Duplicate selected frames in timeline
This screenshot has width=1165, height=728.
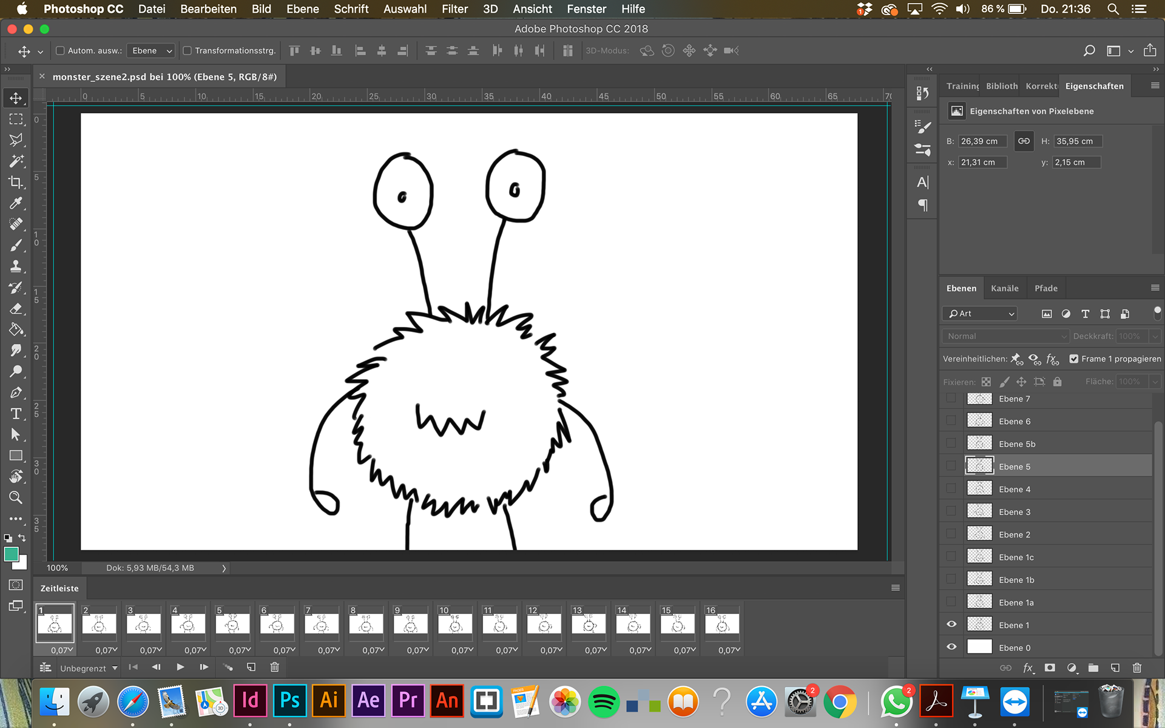click(x=251, y=667)
